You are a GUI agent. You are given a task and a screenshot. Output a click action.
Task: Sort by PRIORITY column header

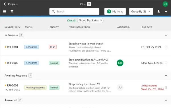click(54, 27)
